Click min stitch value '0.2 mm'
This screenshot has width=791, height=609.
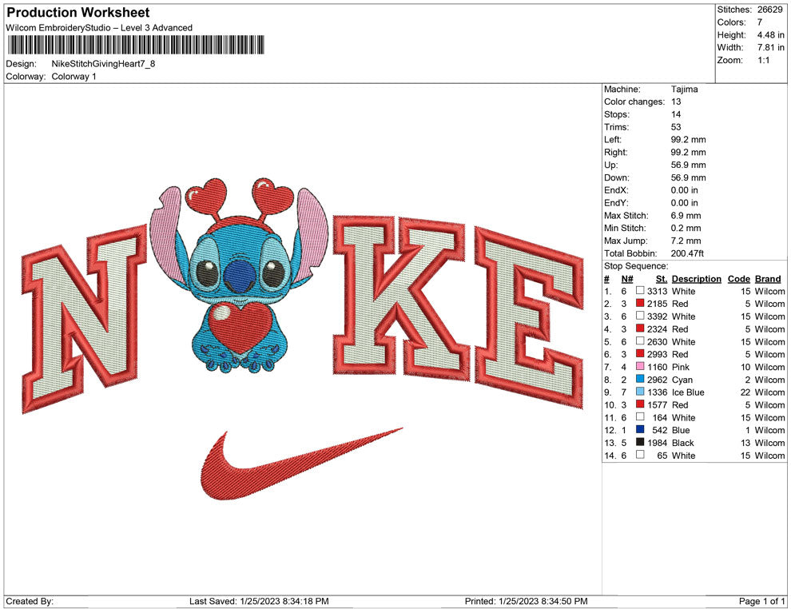686,228
